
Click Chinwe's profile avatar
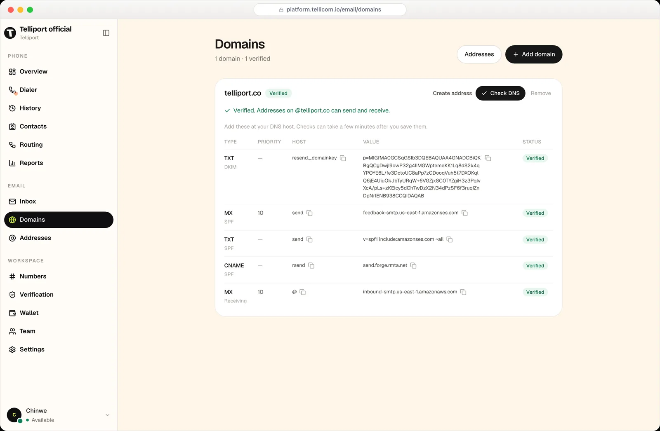[14, 415]
